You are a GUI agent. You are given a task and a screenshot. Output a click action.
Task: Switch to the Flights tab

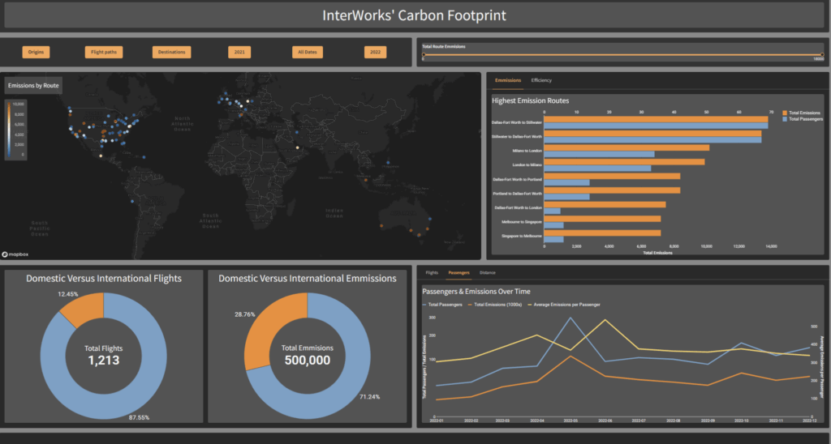(x=432, y=272)
